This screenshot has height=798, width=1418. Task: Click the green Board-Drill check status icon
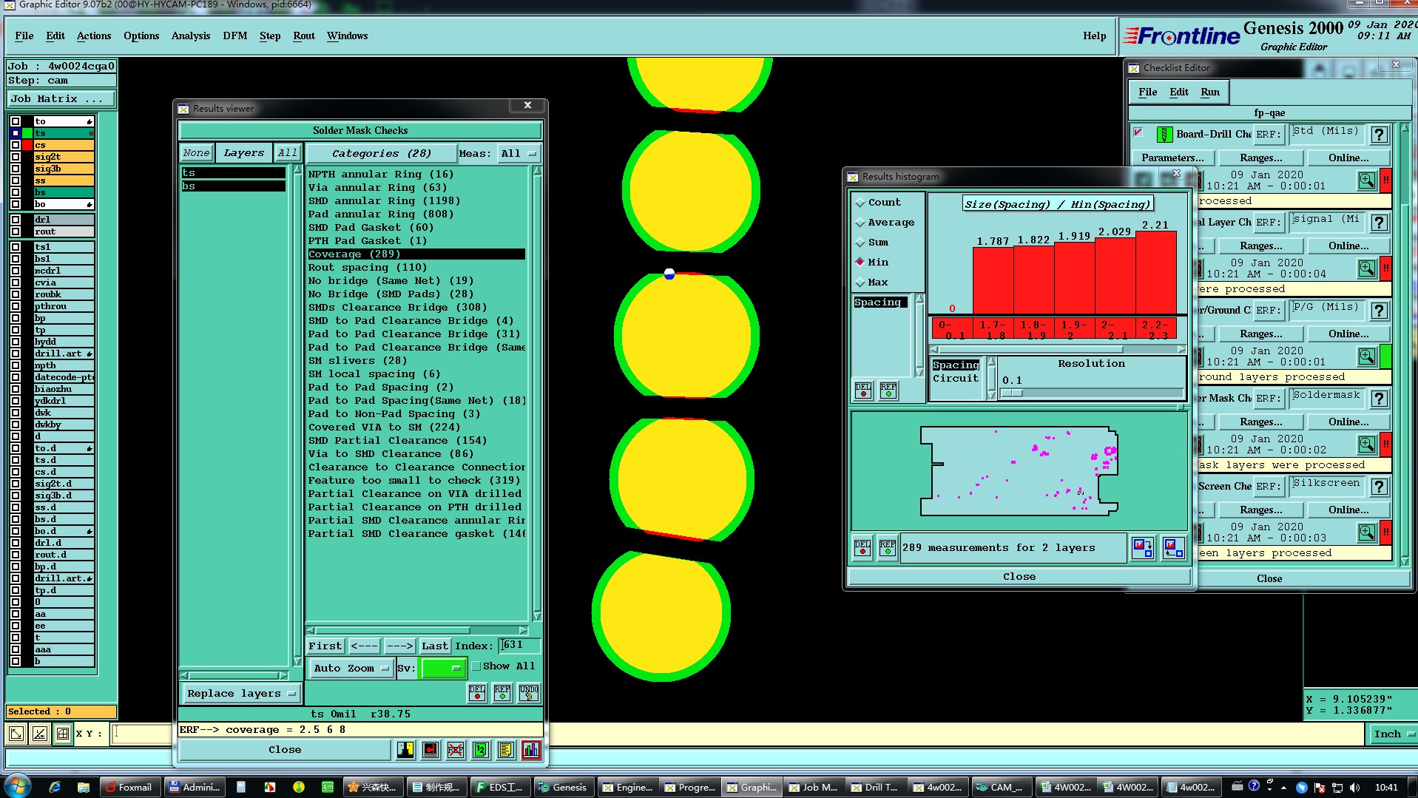tap(1164, 135)
